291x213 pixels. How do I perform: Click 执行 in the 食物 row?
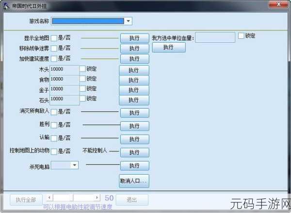tap(134, 80)
